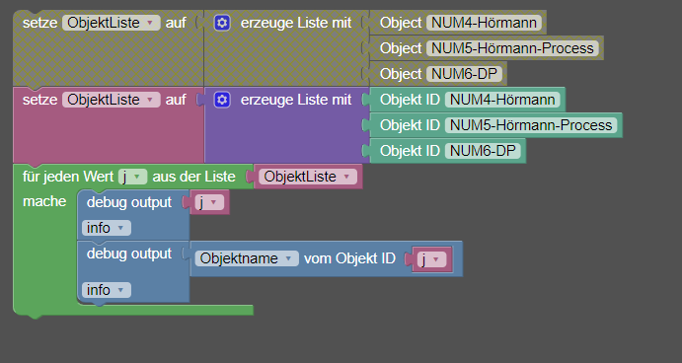
Task: Select Objekt ID field NUM5-Hörmann-Process
Action: (x=531, y=125)
